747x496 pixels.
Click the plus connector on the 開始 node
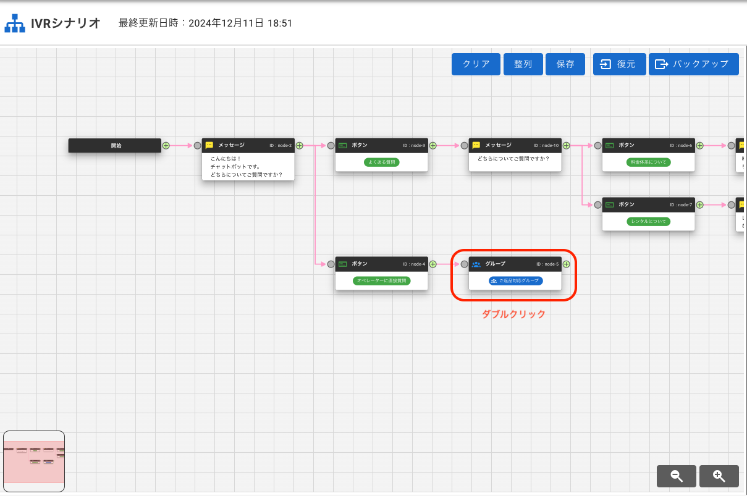166,146
